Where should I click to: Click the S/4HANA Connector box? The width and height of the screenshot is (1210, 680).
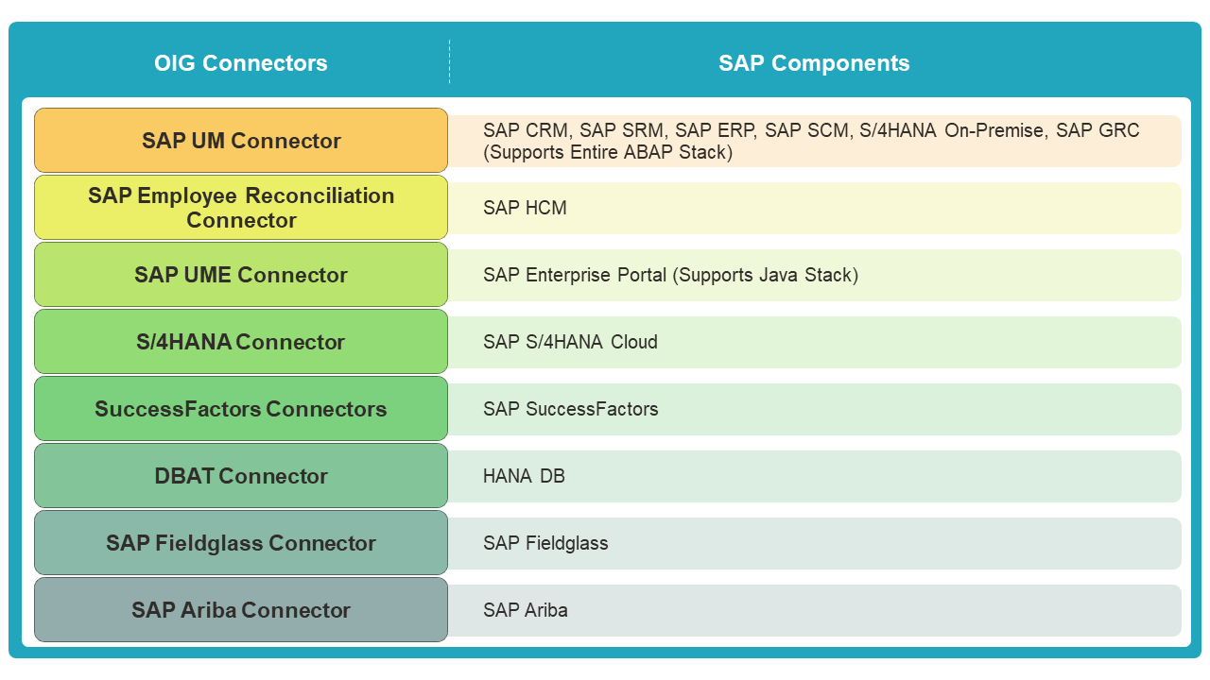241,341
